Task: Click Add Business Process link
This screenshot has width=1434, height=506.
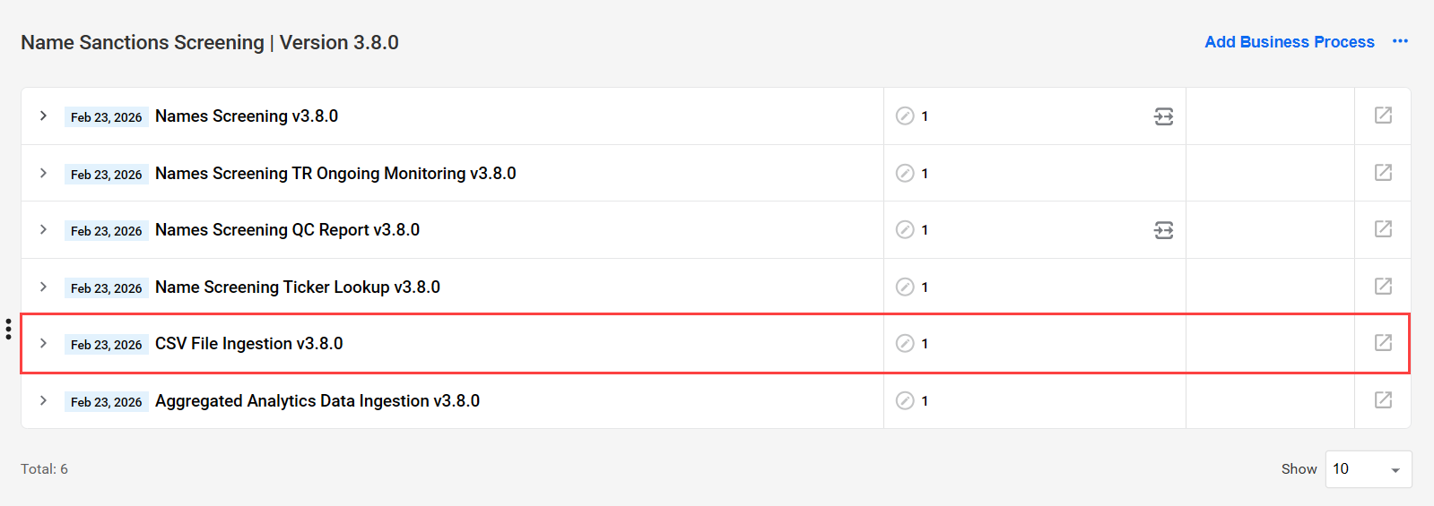Action: point(1289,42)
